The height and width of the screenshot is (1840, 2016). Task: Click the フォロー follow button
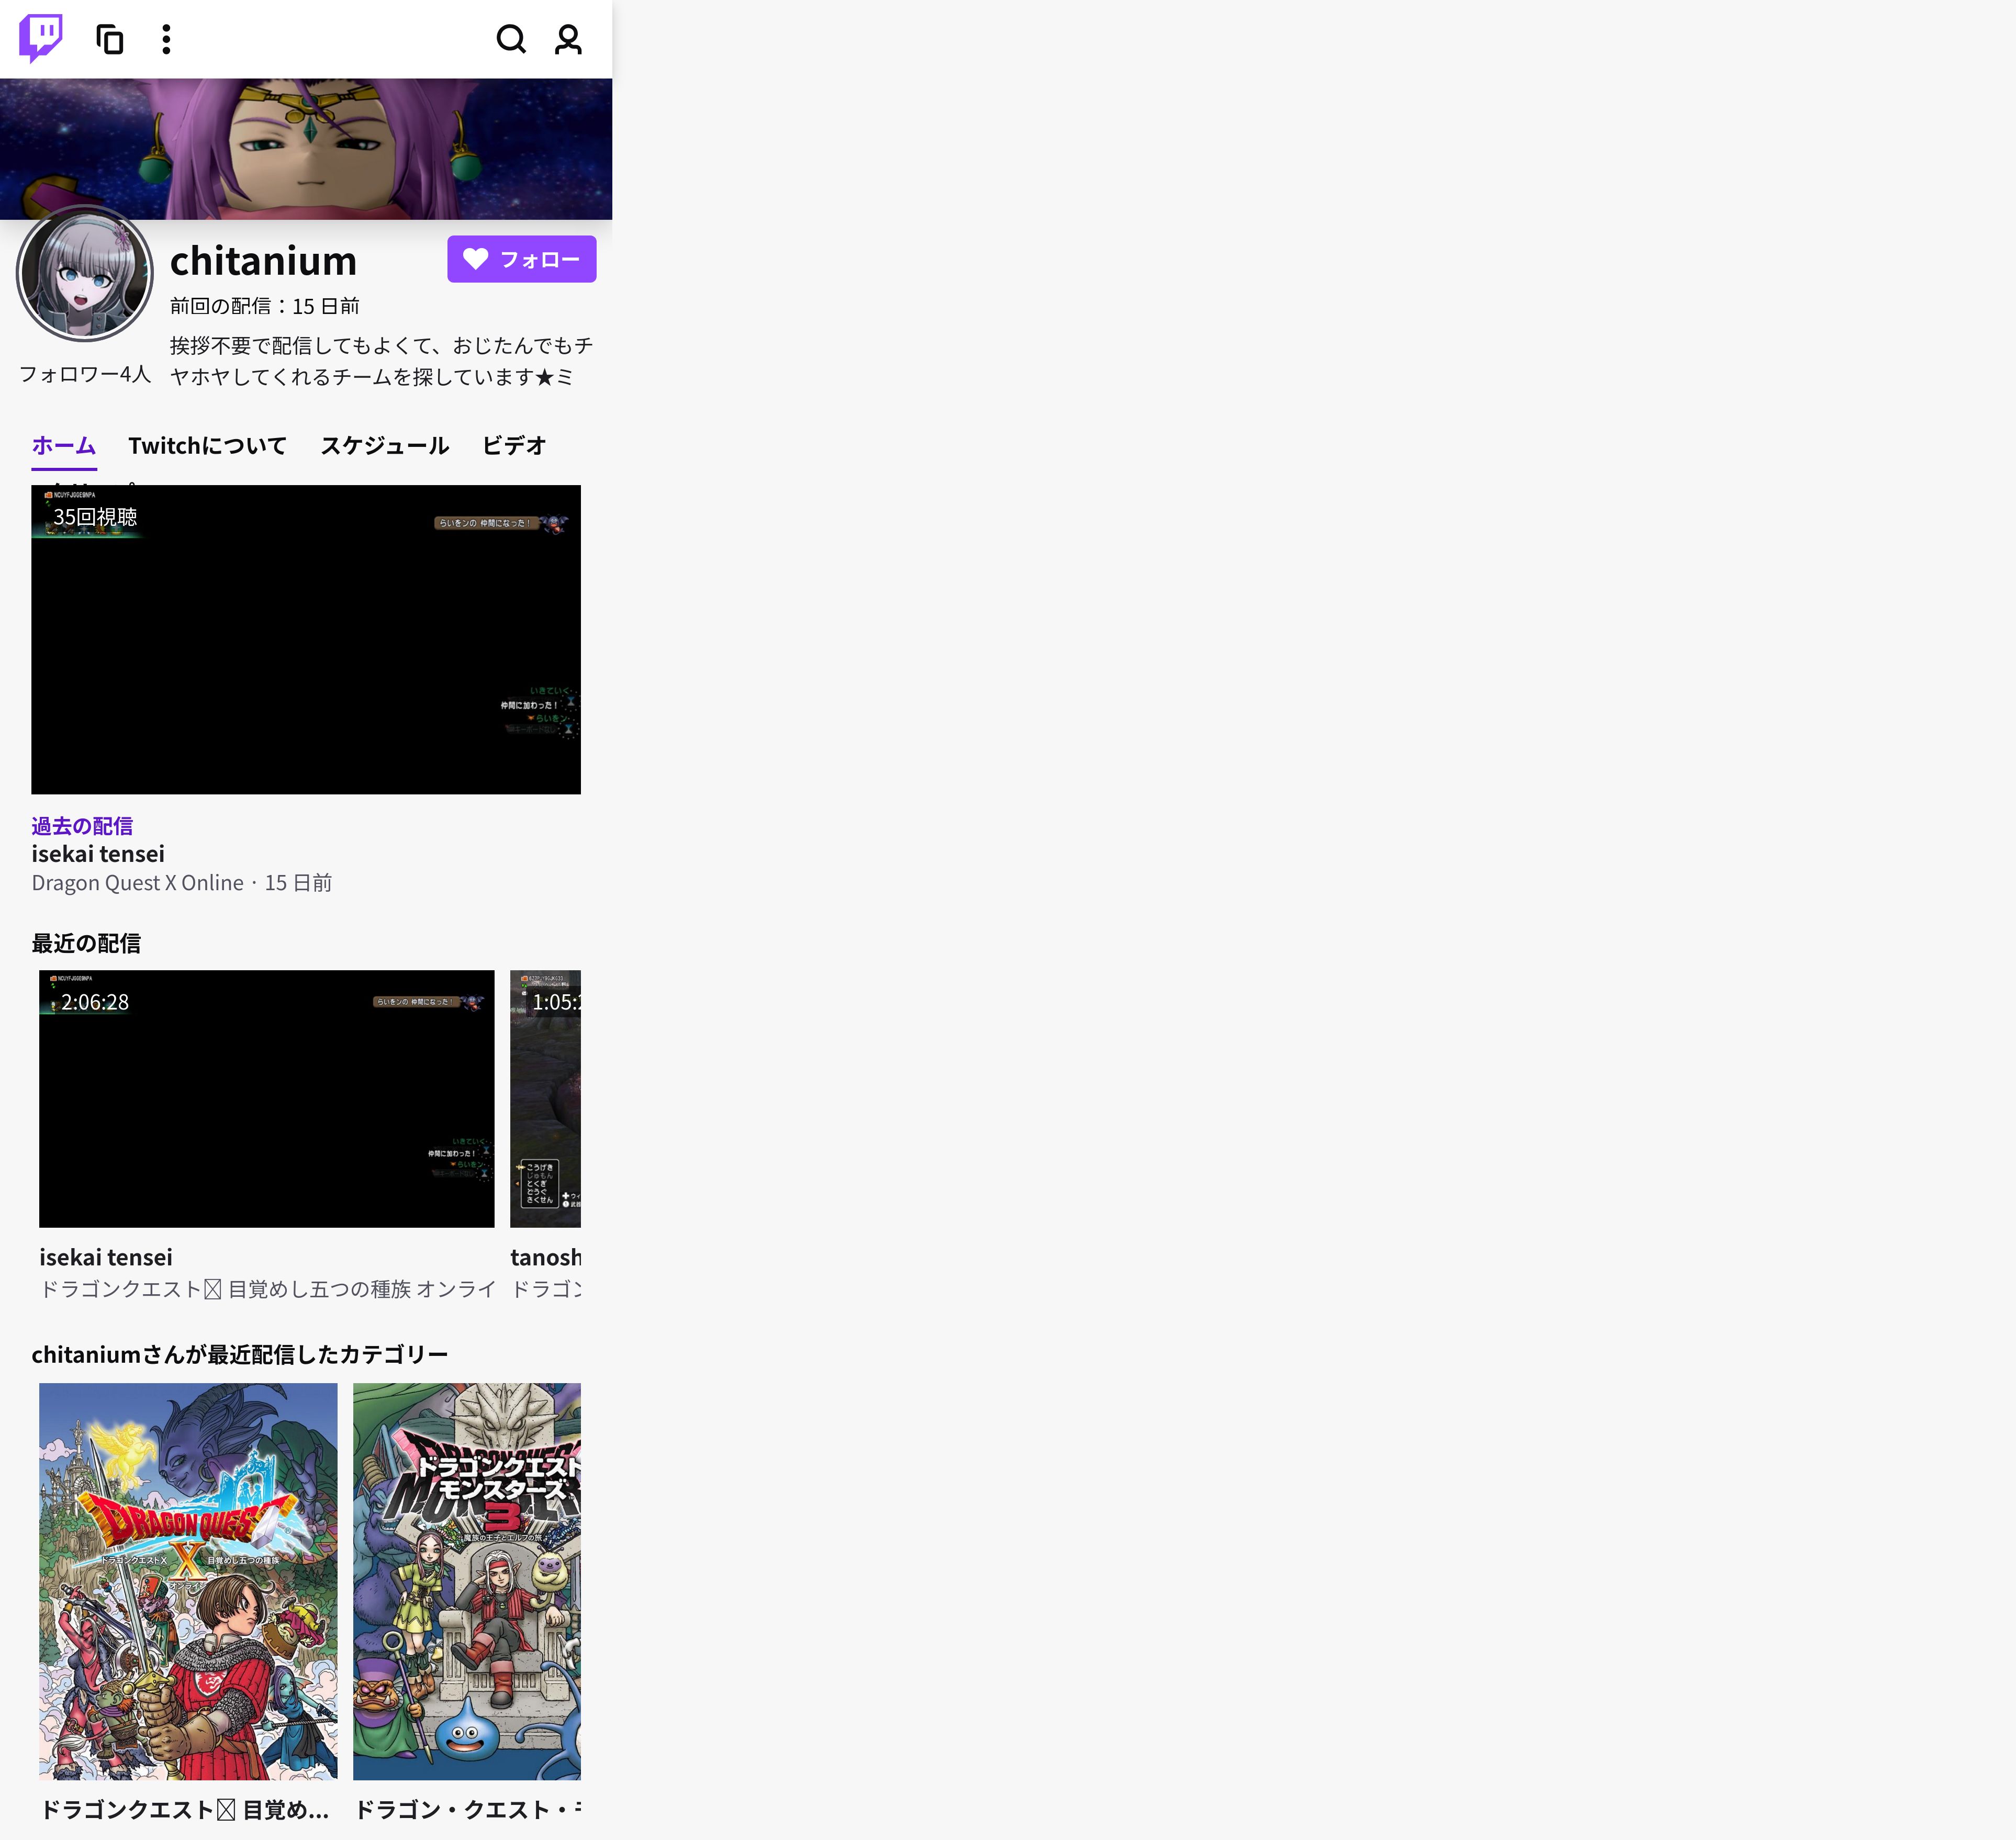(x=521, y=259)
